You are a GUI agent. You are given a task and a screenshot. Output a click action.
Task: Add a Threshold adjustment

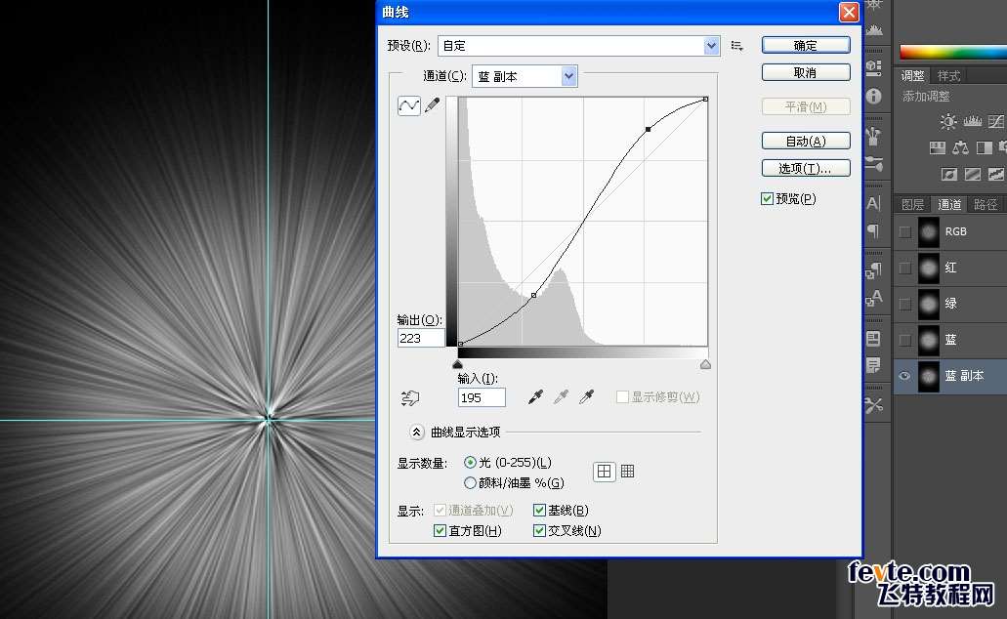996,174
